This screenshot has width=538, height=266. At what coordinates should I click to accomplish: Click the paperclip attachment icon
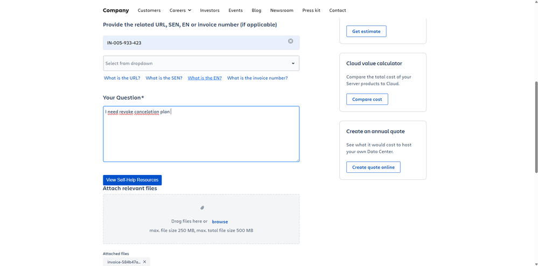coord(202,208)
